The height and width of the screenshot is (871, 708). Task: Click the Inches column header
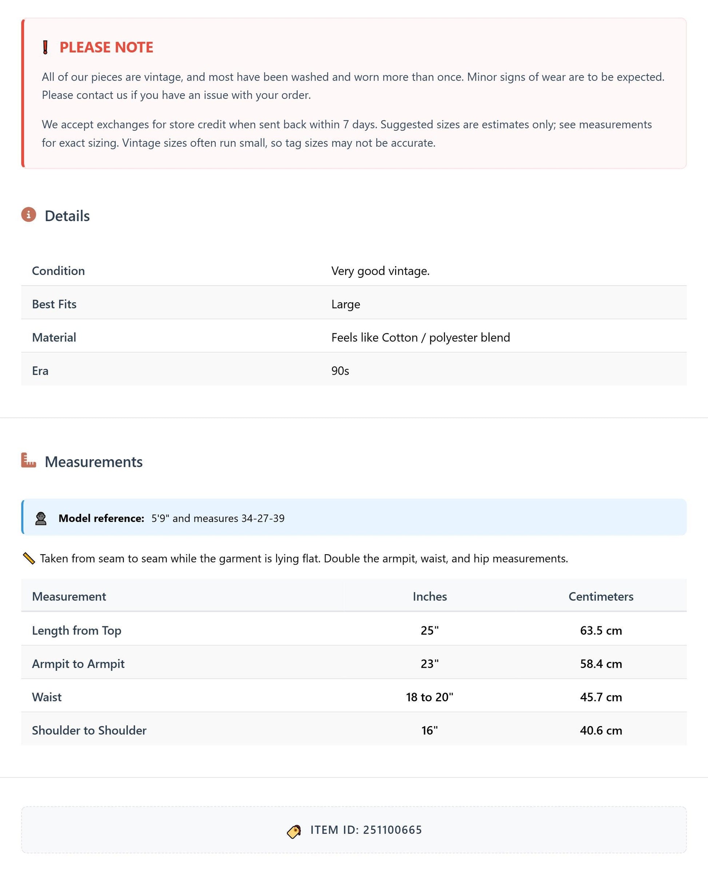pyautogui.click(x=430, y=596)
